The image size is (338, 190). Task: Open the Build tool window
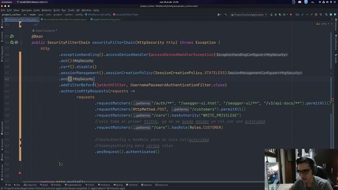[x=44, y=185]
